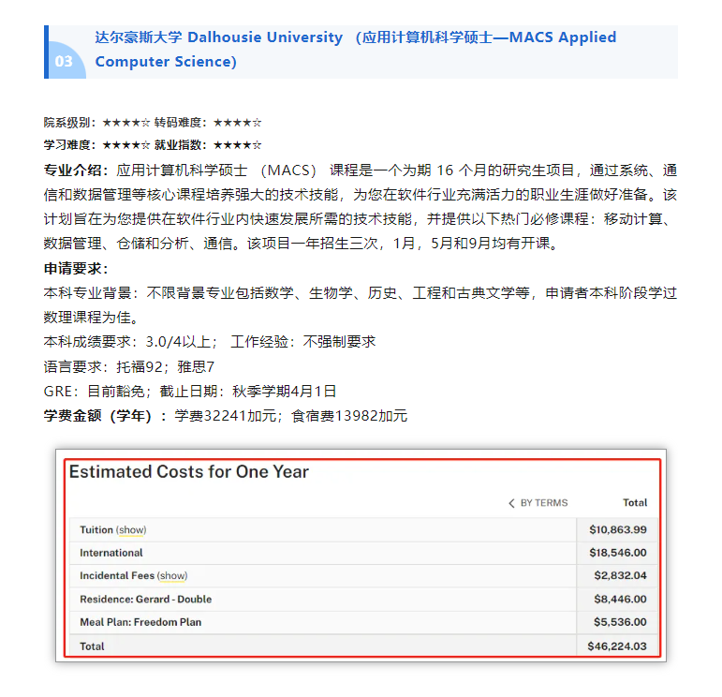Click the Tuition (show) link
Viewport: 722px width, 697px height.
tap(131, 529)
